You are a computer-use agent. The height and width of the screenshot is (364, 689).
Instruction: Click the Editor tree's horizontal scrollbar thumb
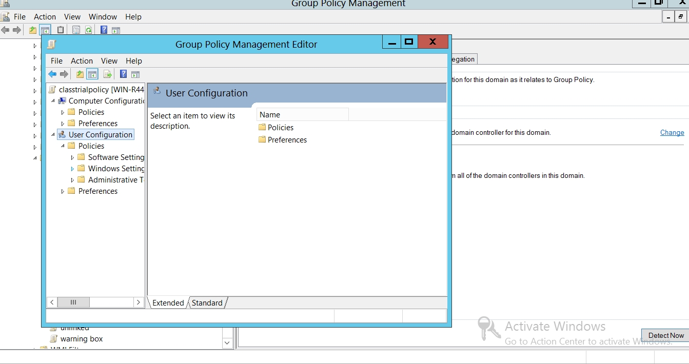pyautogui.click(x=73, y=302)
